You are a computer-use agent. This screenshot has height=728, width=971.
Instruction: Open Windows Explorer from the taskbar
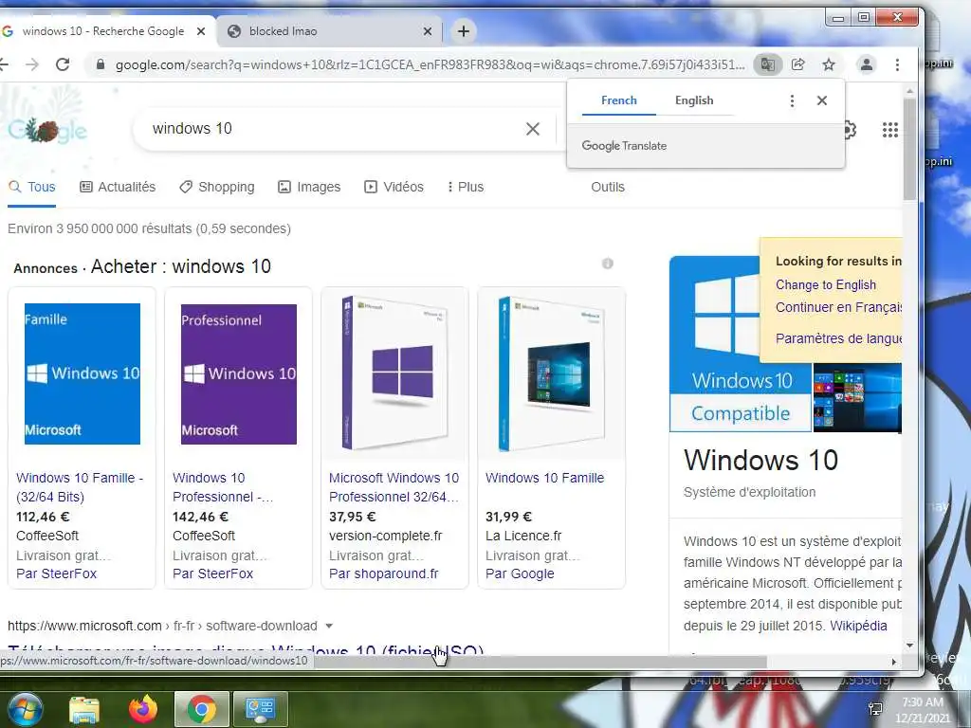84,709
